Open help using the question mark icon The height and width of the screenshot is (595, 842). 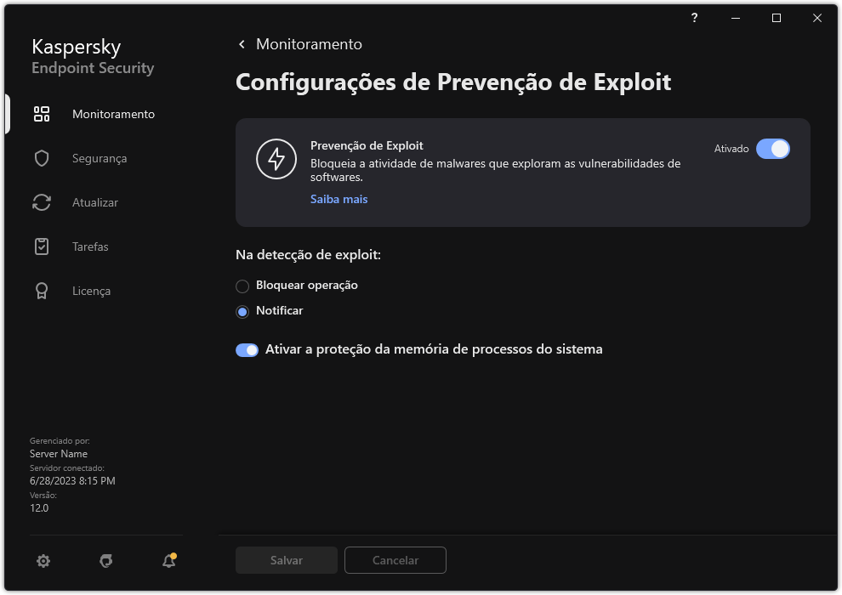tap(693, 18)
